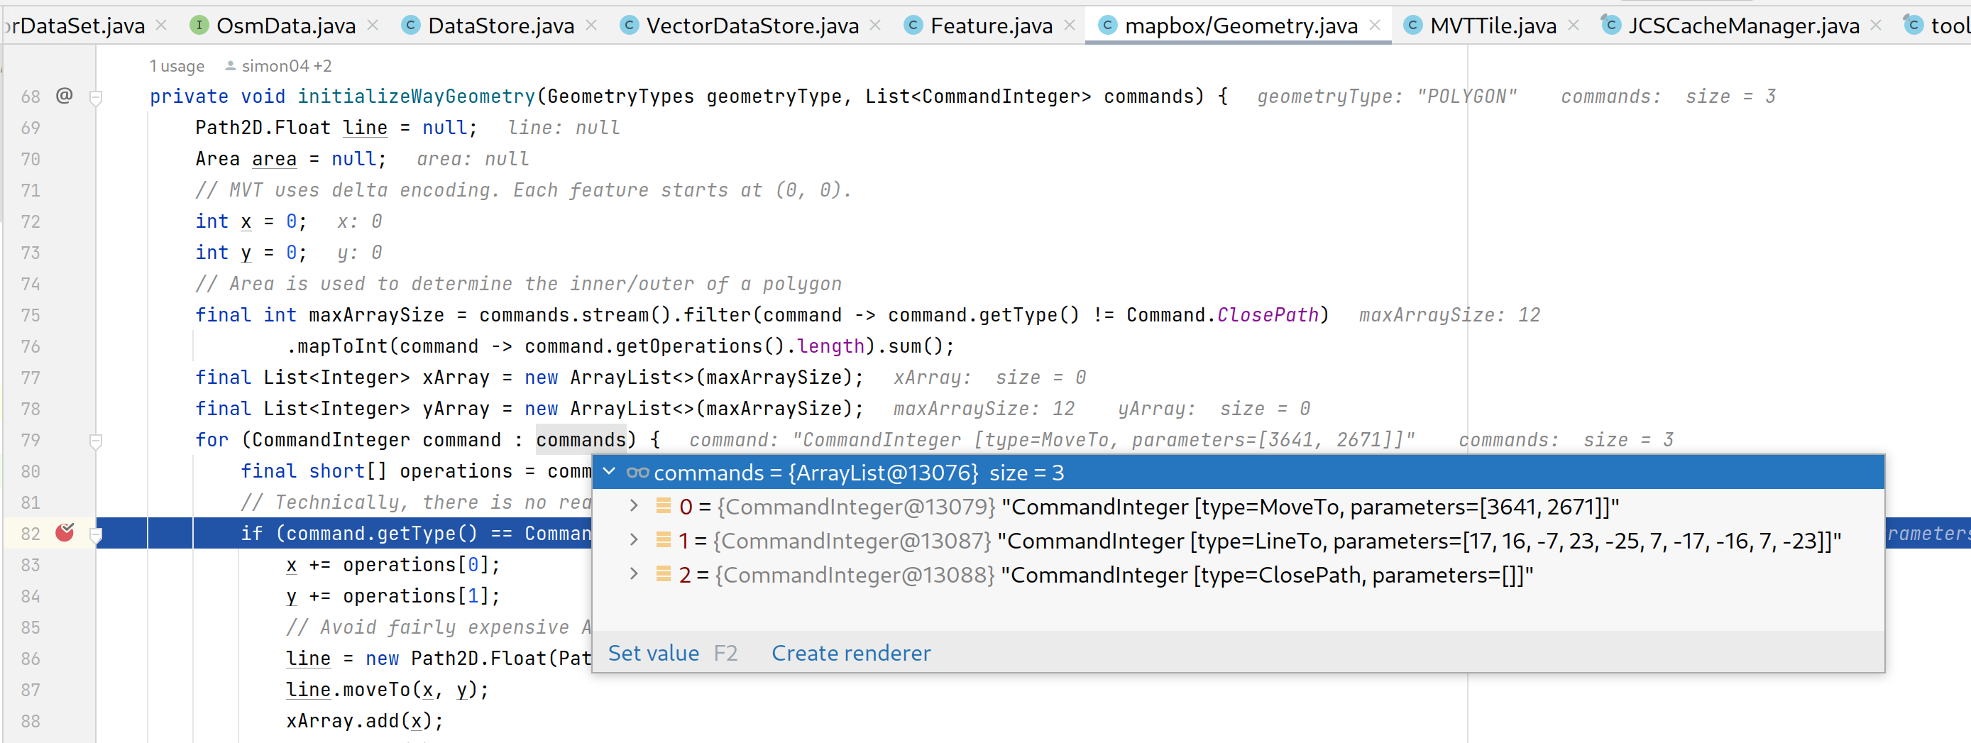This screenshot has height=743, width=1971.
Task: Toggle the breakpoint on line 82
Action: click(65, 532)
